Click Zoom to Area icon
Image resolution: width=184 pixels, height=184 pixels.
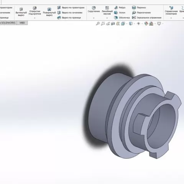click(103, 24)
